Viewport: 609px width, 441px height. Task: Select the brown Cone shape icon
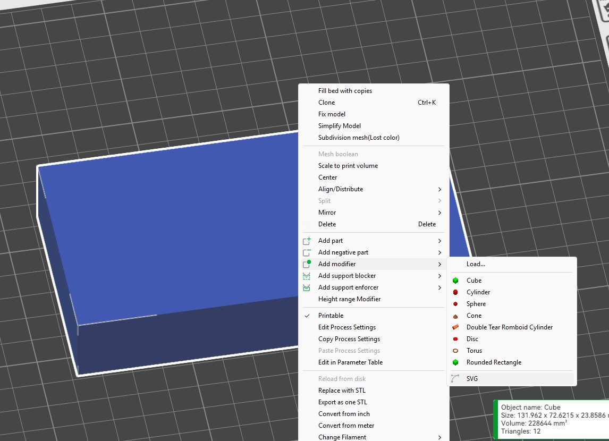coord(455,316)
